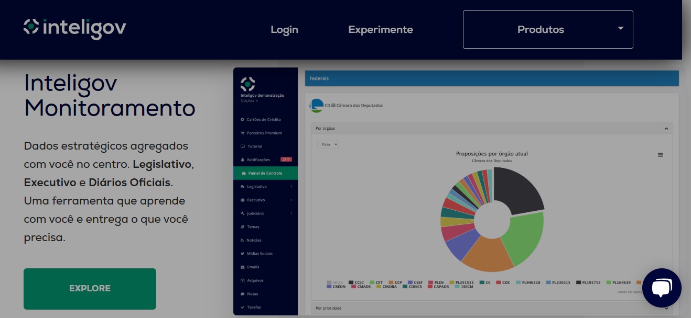Click the Mídias Sociais Twitter icon
Image resolution: width=691 pixels, height=318 pixels.
coord(242,254)
